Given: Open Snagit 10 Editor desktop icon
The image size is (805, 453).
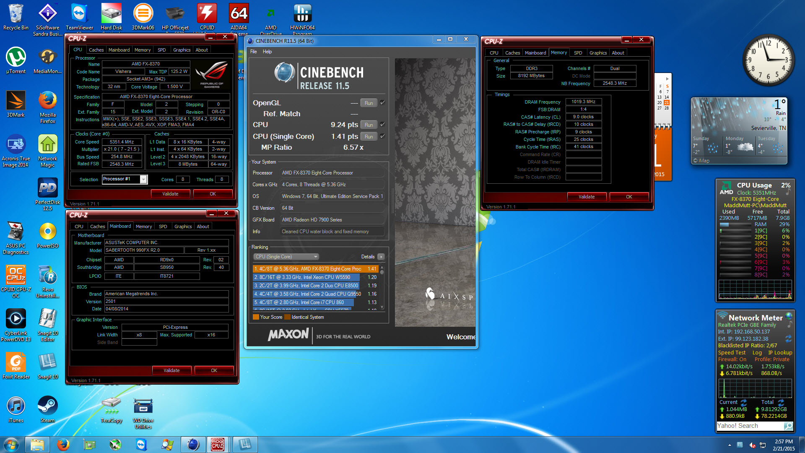Looking at the screenshot, I should coord(48,325).
